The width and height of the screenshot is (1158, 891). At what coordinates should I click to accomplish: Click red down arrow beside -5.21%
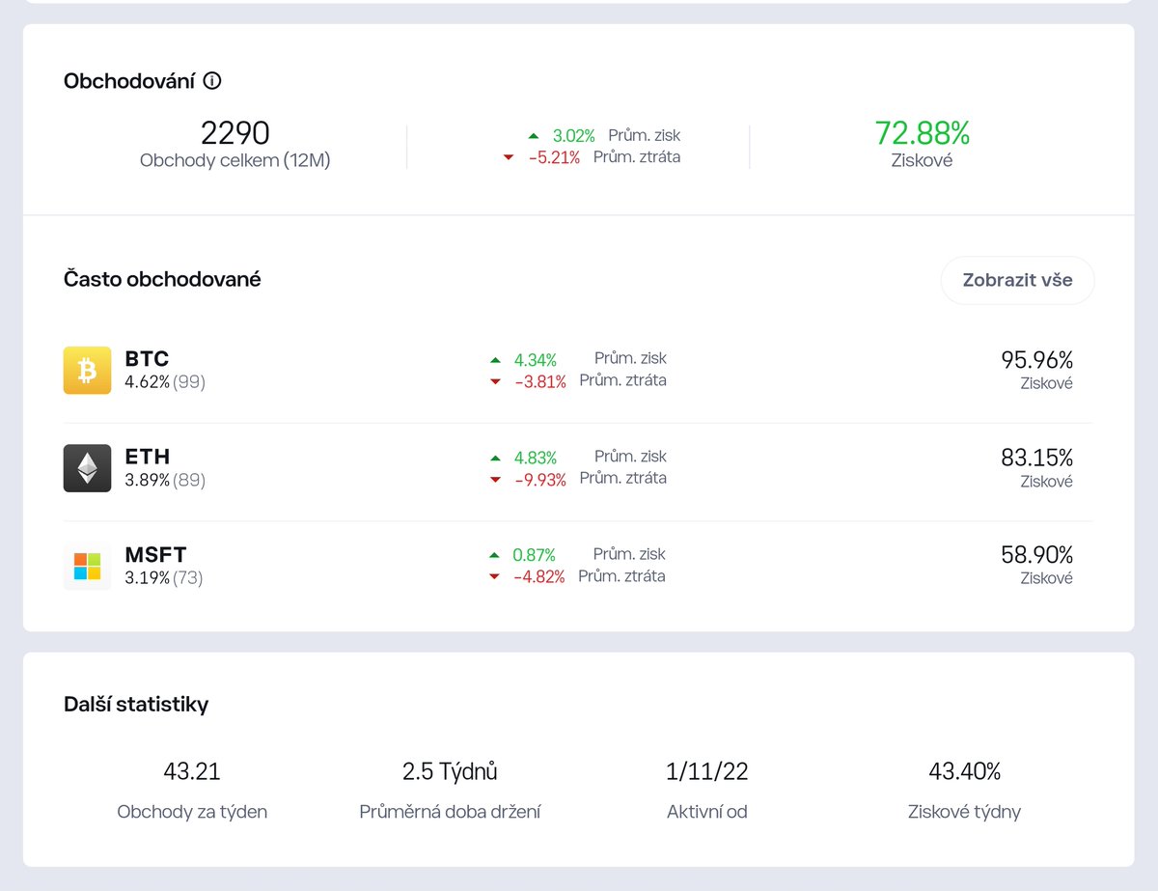[x=509, y=157]
